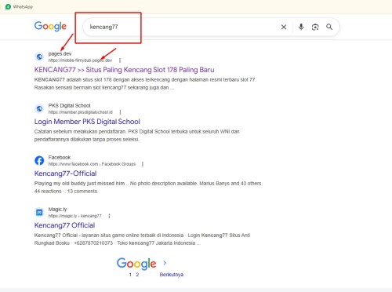Open Login Member PKS Digital School result
This screenshot has height=292, width=392.
87,122
